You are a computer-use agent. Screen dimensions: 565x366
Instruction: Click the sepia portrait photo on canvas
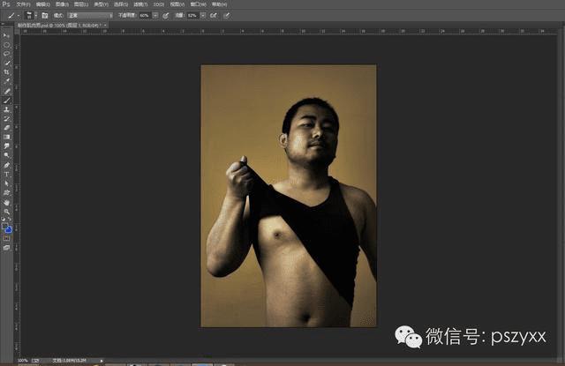(x=289, y=196)
